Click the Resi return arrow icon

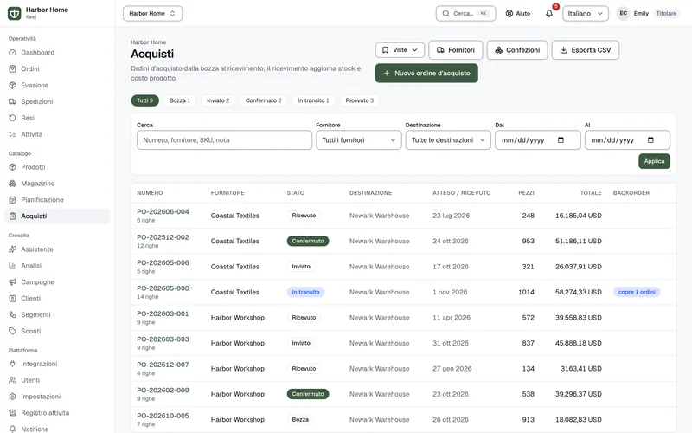tap(12, 118)
